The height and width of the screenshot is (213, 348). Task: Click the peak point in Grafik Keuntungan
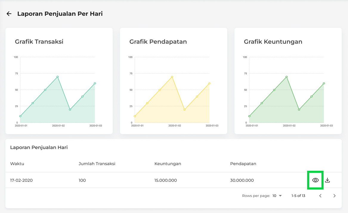pyautogui.click(x=287, y=77)
